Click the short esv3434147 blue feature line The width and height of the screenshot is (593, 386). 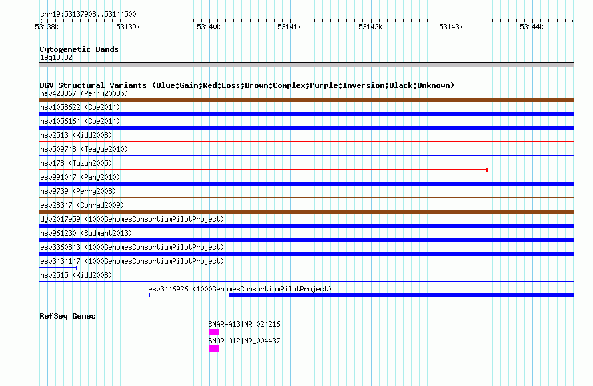[x=58, y=268]
